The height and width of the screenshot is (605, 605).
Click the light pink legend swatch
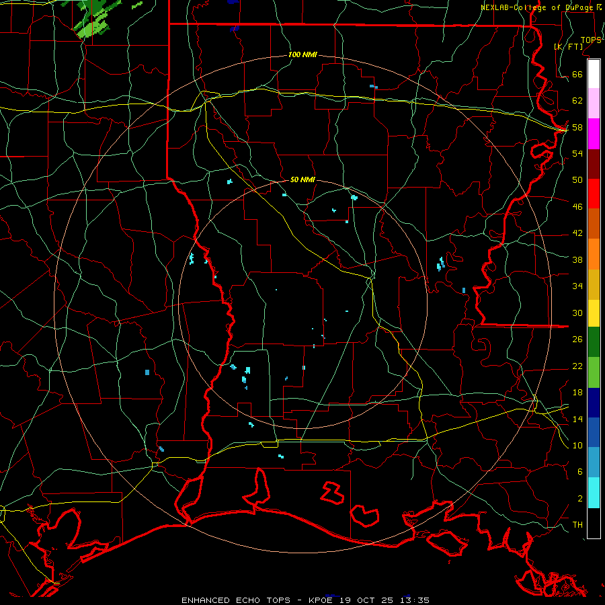tap(594, 103)
